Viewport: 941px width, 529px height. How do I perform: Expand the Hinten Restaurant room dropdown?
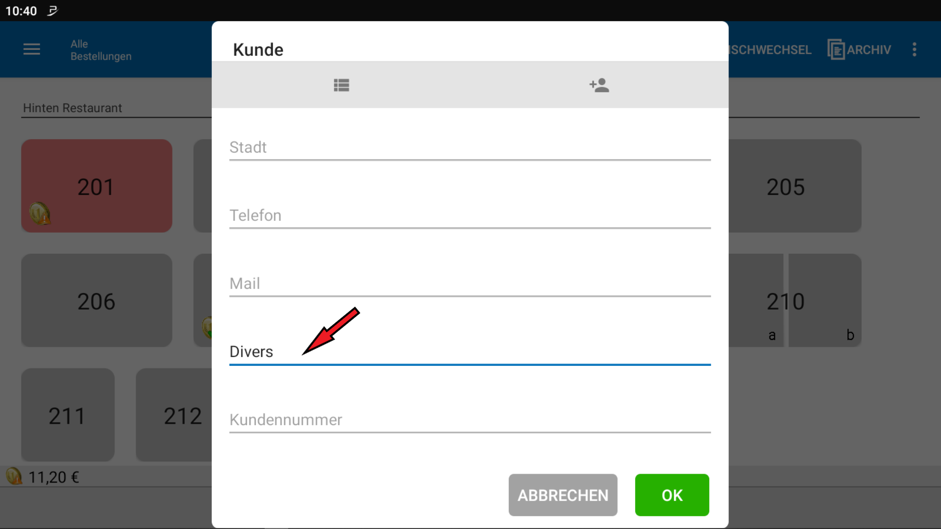point(117,108)
